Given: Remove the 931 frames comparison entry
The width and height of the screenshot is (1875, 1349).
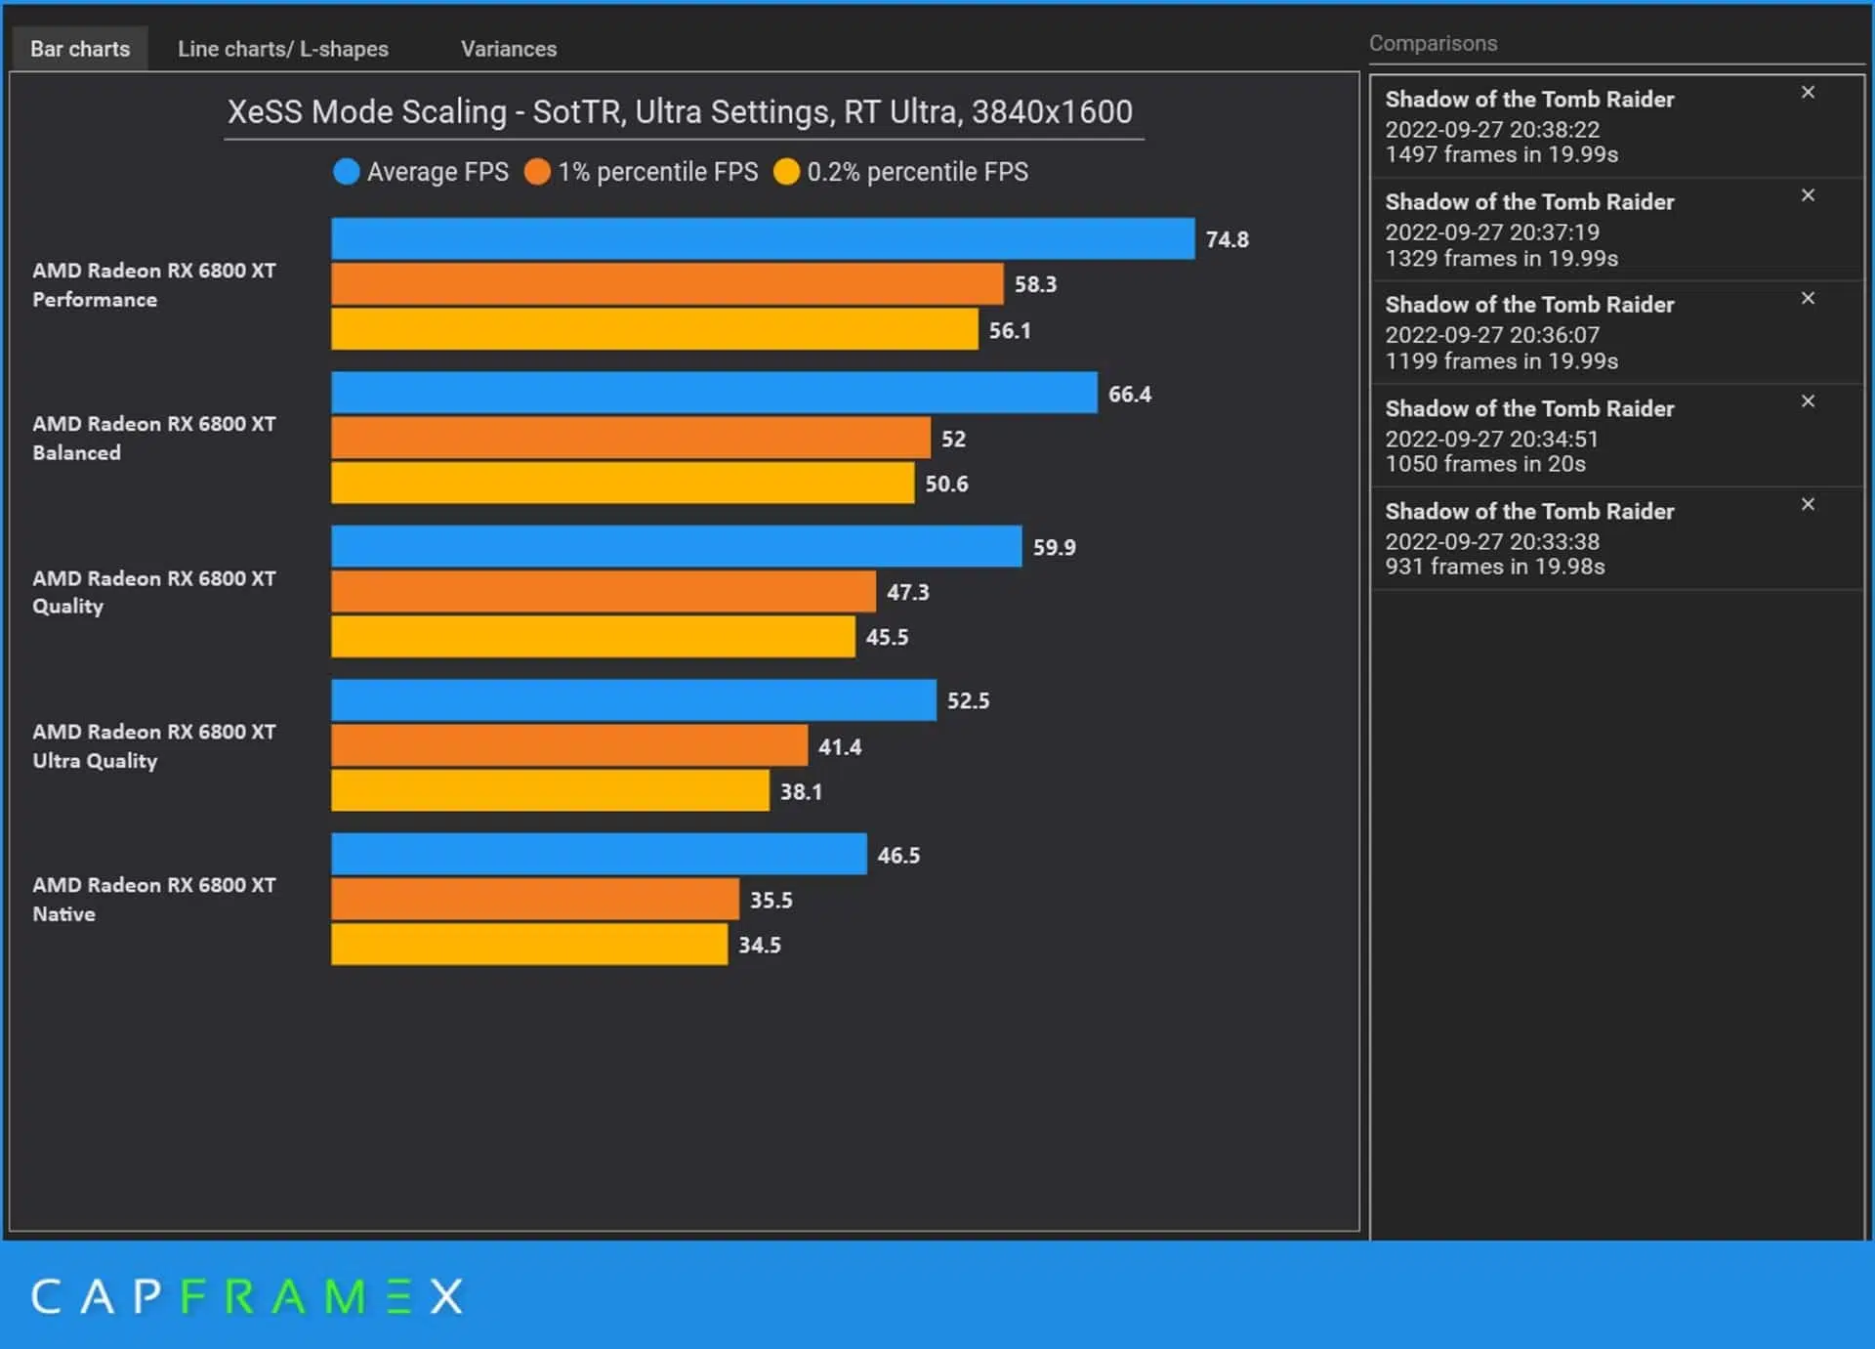Looking at the screenshot, I should (1808, 504).
